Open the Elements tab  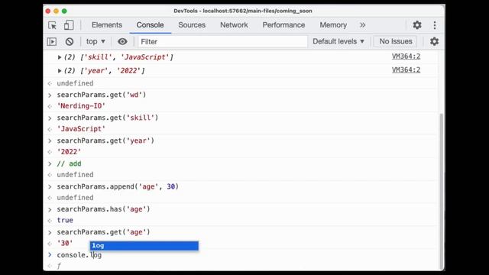tap(107, 25)
